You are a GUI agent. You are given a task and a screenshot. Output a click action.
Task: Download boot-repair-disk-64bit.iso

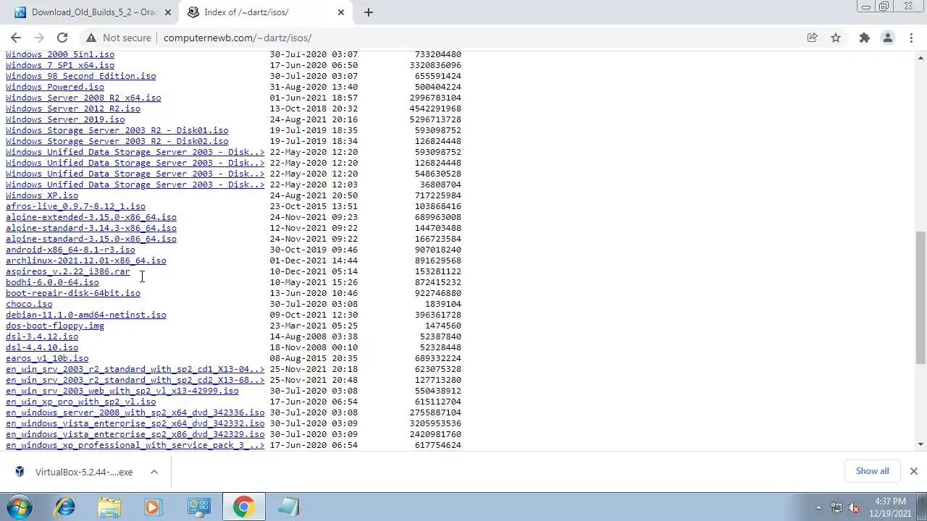tap(73, 293)
